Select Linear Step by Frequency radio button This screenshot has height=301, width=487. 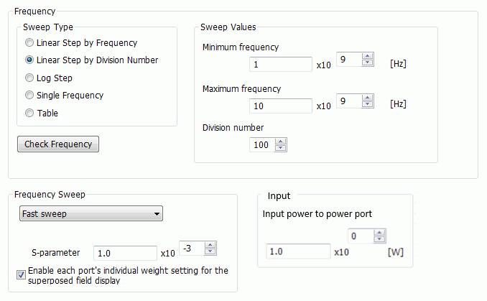point(29,43)
